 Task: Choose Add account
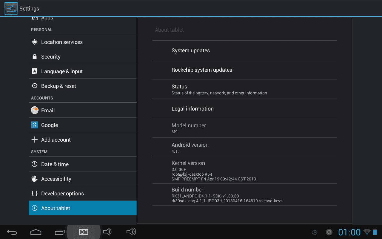[83, 140]
